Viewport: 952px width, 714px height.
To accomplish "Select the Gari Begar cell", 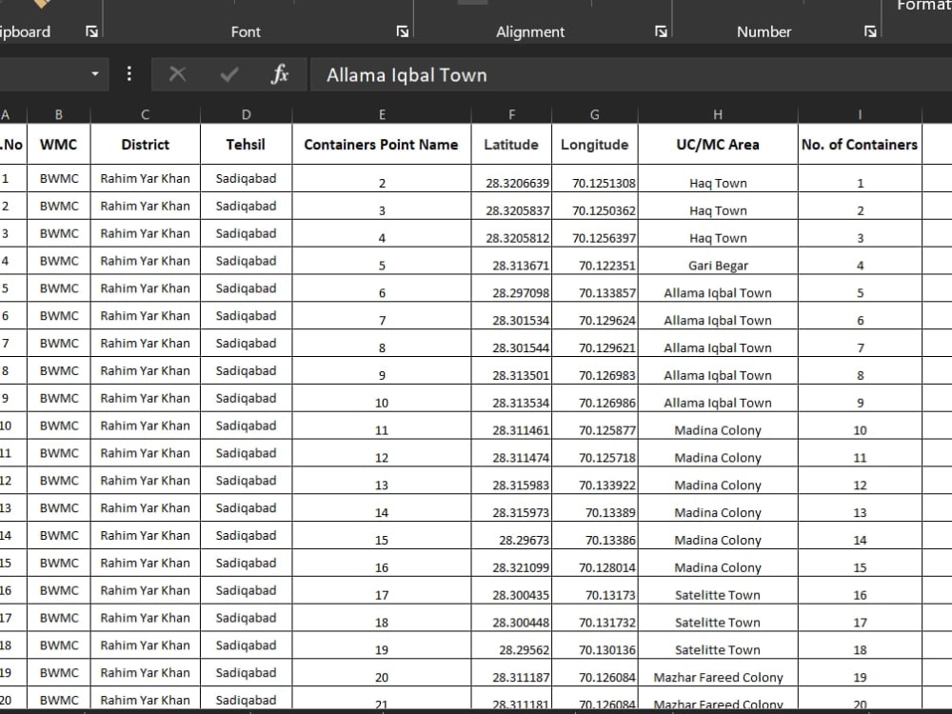I will tap(718, 261).
